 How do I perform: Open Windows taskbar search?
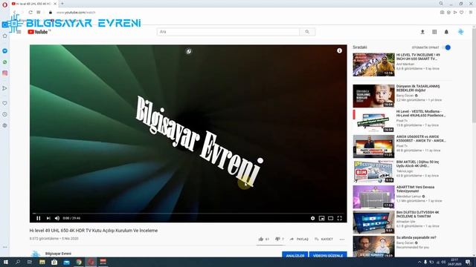point(18,262)
